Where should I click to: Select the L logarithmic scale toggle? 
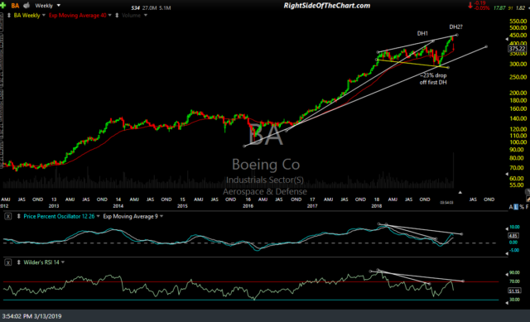click(x=516, y=207)
